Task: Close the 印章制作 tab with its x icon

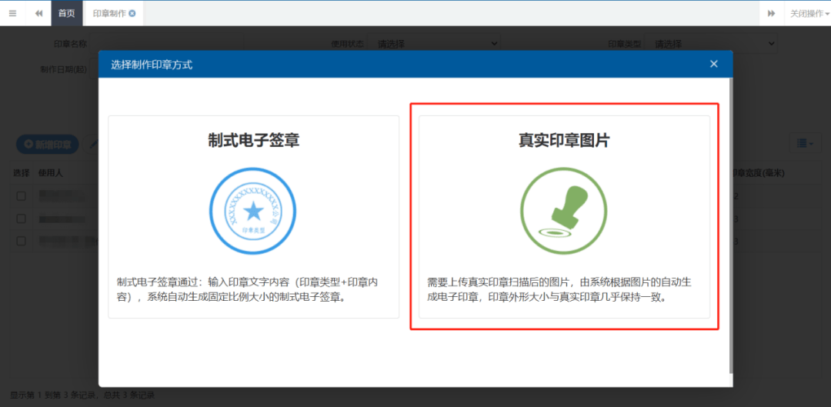Action: pos(132,13)
